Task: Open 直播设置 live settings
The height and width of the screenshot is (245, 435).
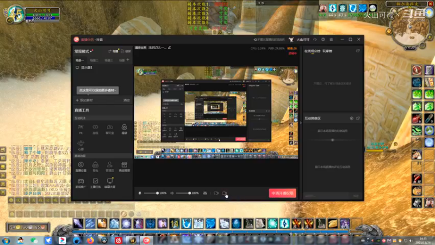Action: (x=80, y=167)
